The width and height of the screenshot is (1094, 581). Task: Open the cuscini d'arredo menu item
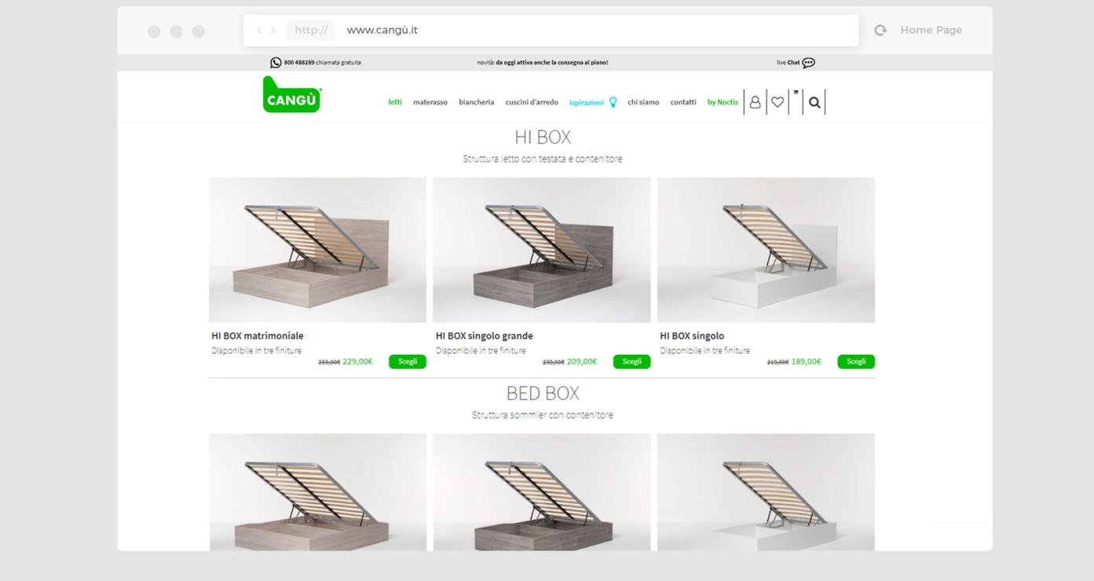pyautogui.click(x=532, y=102)
